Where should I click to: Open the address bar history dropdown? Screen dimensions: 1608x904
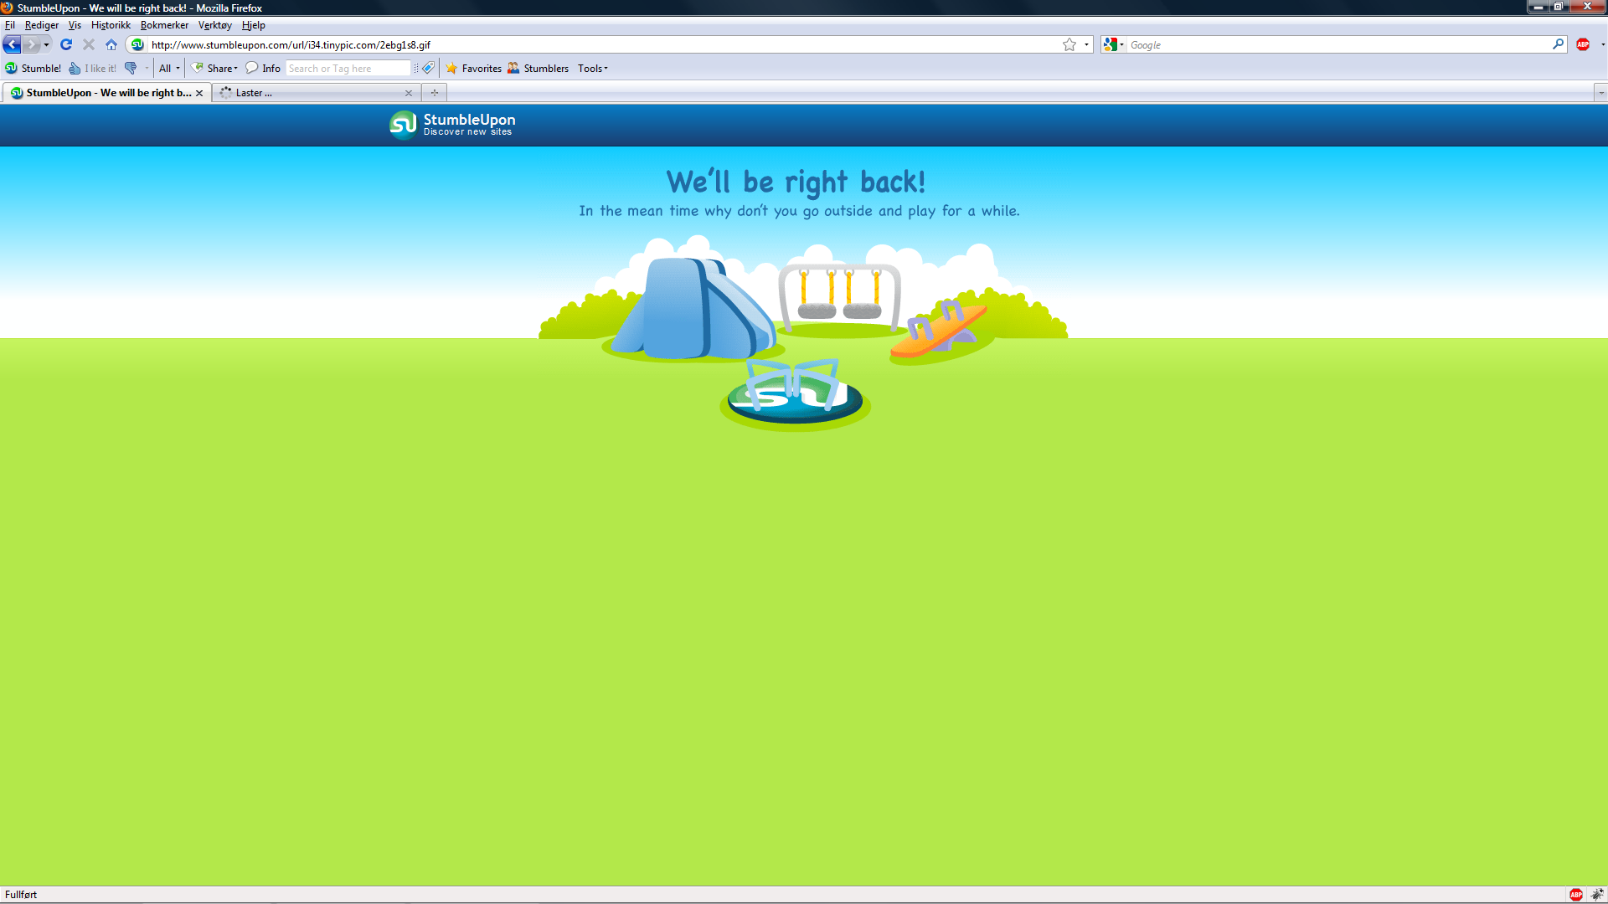pyautogui.click(x=1086, y=45)
